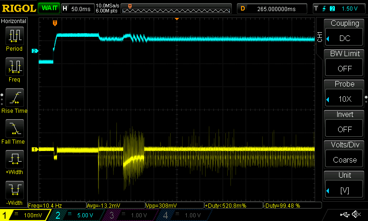Click the 10.0MSa/s sample rate text

coord(107,6)
